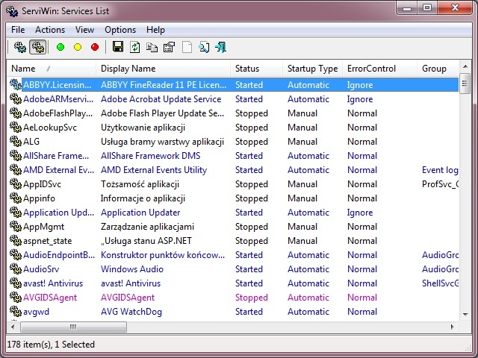Open the find magnifier icon
478x358 pixels.
point(204,47)
